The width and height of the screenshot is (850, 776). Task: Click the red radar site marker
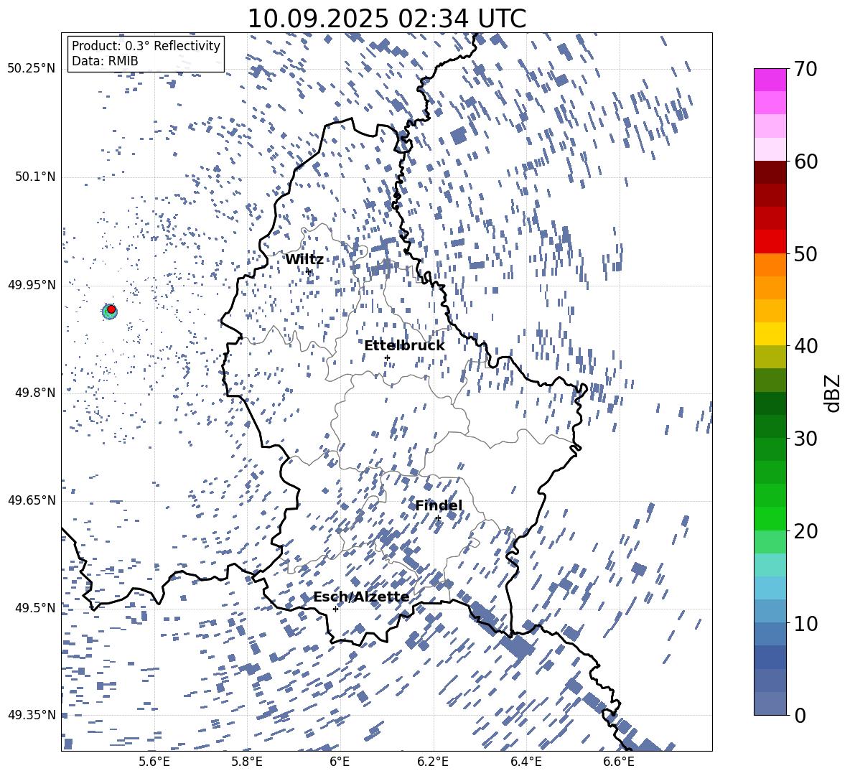111,309
